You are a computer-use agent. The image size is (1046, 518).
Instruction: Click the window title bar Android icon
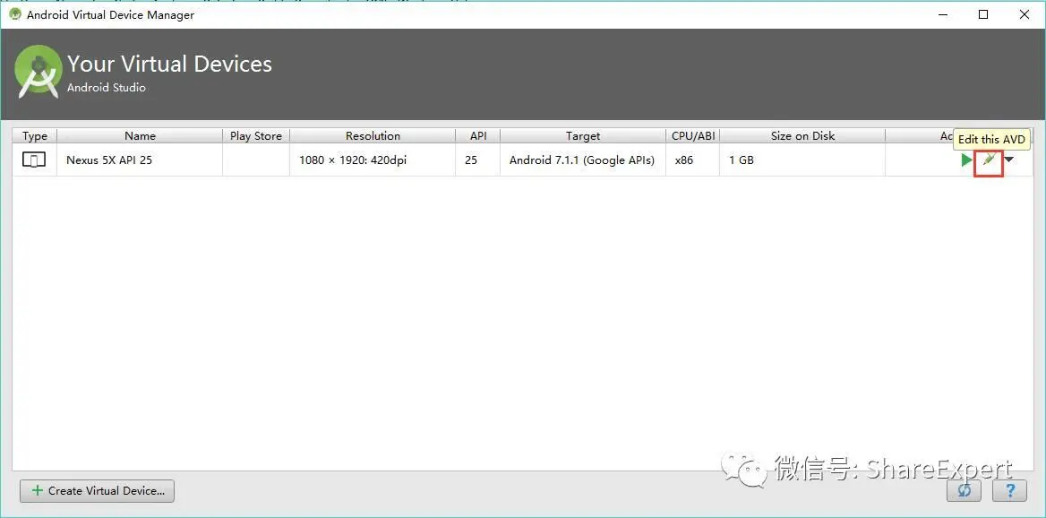click(14, 14)
